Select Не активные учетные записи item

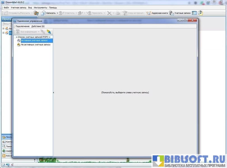(35, 45)
